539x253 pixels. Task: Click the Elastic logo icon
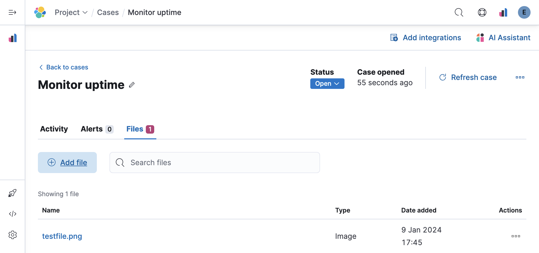point(40,12)
